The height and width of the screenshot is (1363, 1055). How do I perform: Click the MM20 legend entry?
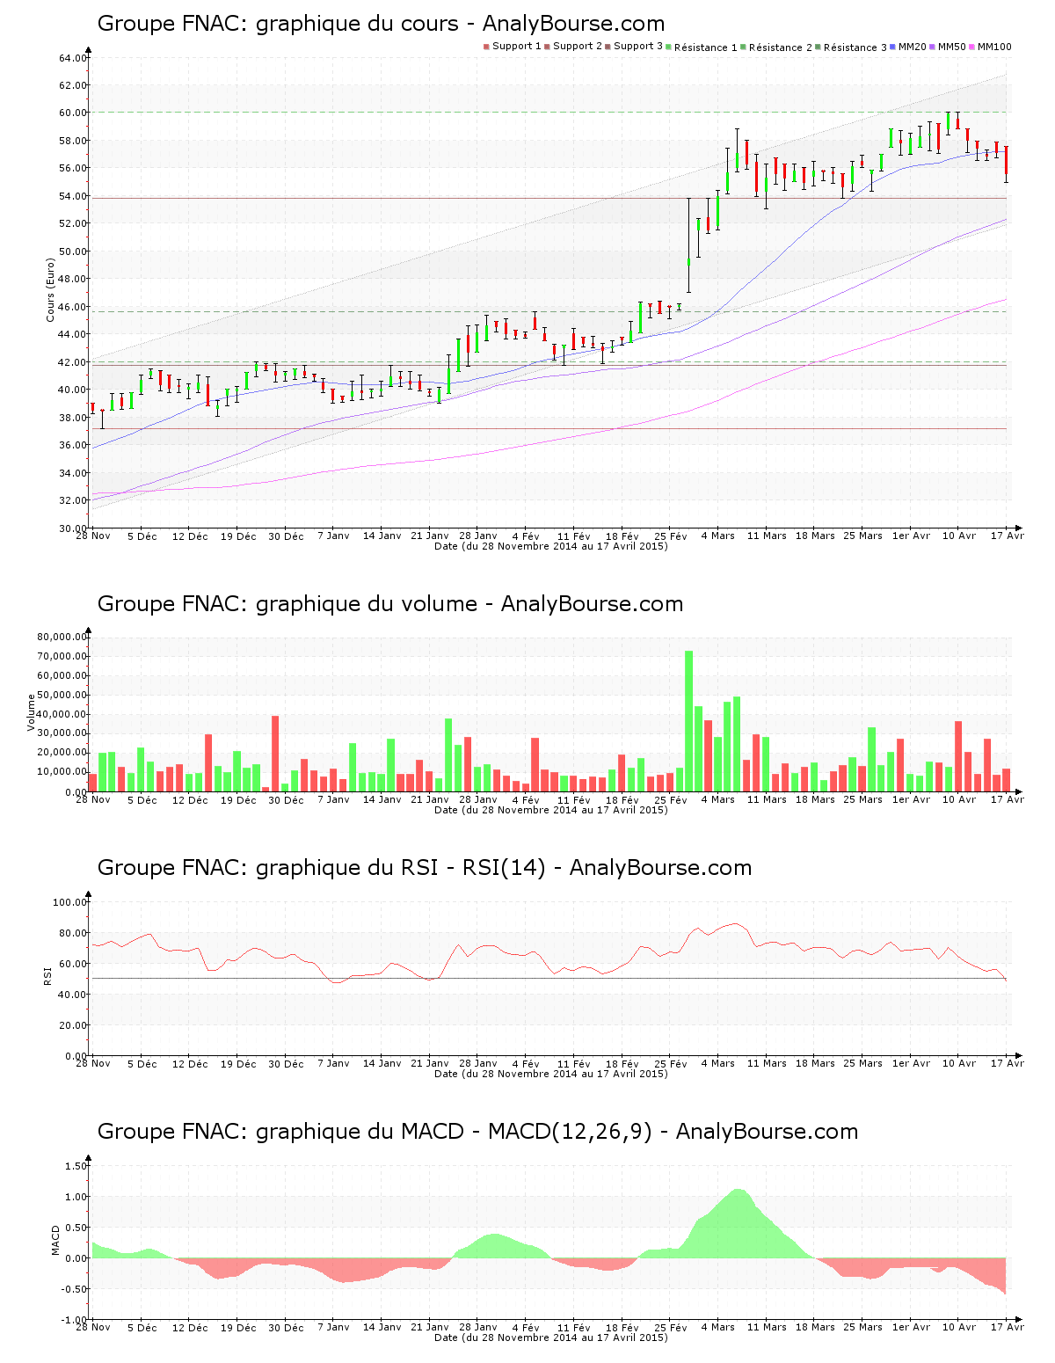tap(908, 47)
